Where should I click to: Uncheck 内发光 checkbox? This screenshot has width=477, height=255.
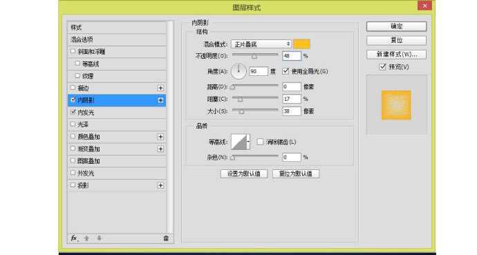click(73, 112)
